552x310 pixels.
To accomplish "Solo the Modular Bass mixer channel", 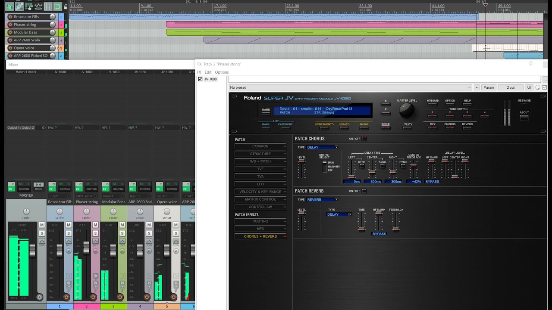I will (x=122, y=233).
